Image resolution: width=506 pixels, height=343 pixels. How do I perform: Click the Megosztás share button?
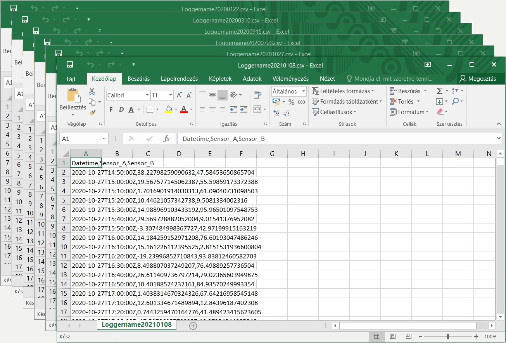(478, 78)
